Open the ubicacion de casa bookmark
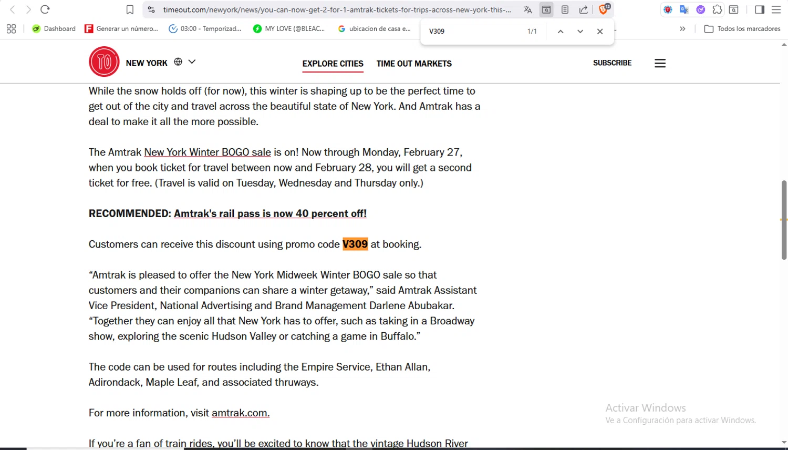The width and height of the screenshot is (788, 450). click(375, 29)
